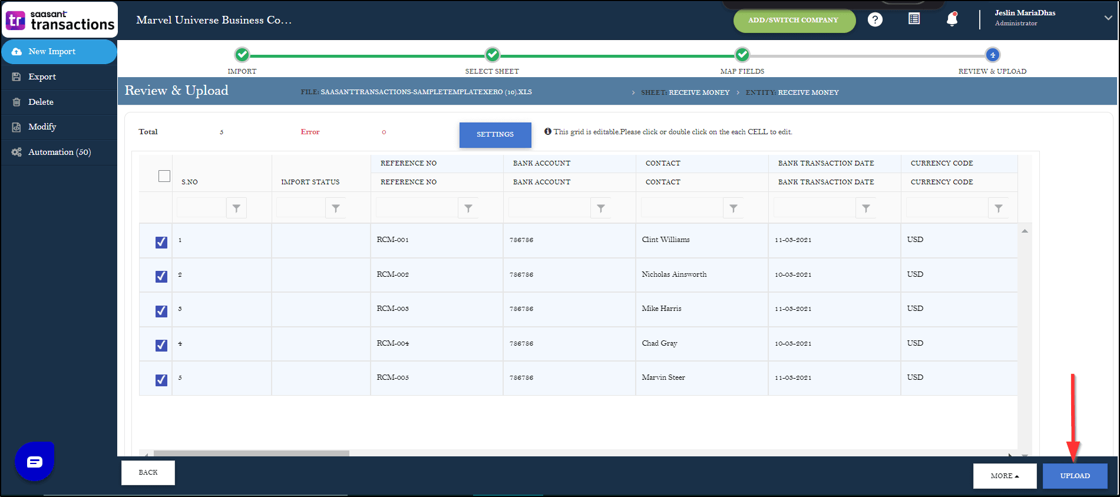Click the Mike Harris contact cell

[x=702, y=309]
